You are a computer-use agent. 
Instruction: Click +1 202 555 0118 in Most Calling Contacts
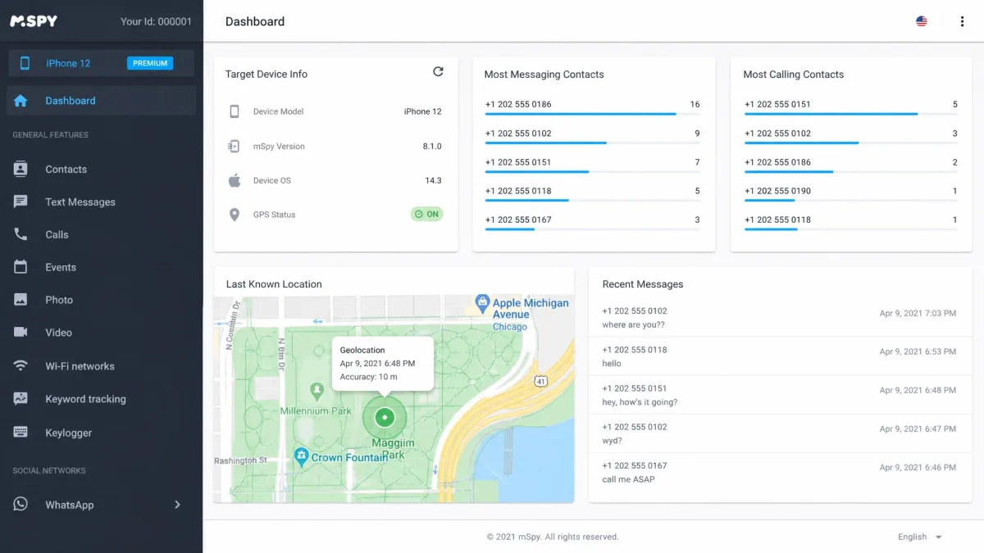tap(777, 220)
